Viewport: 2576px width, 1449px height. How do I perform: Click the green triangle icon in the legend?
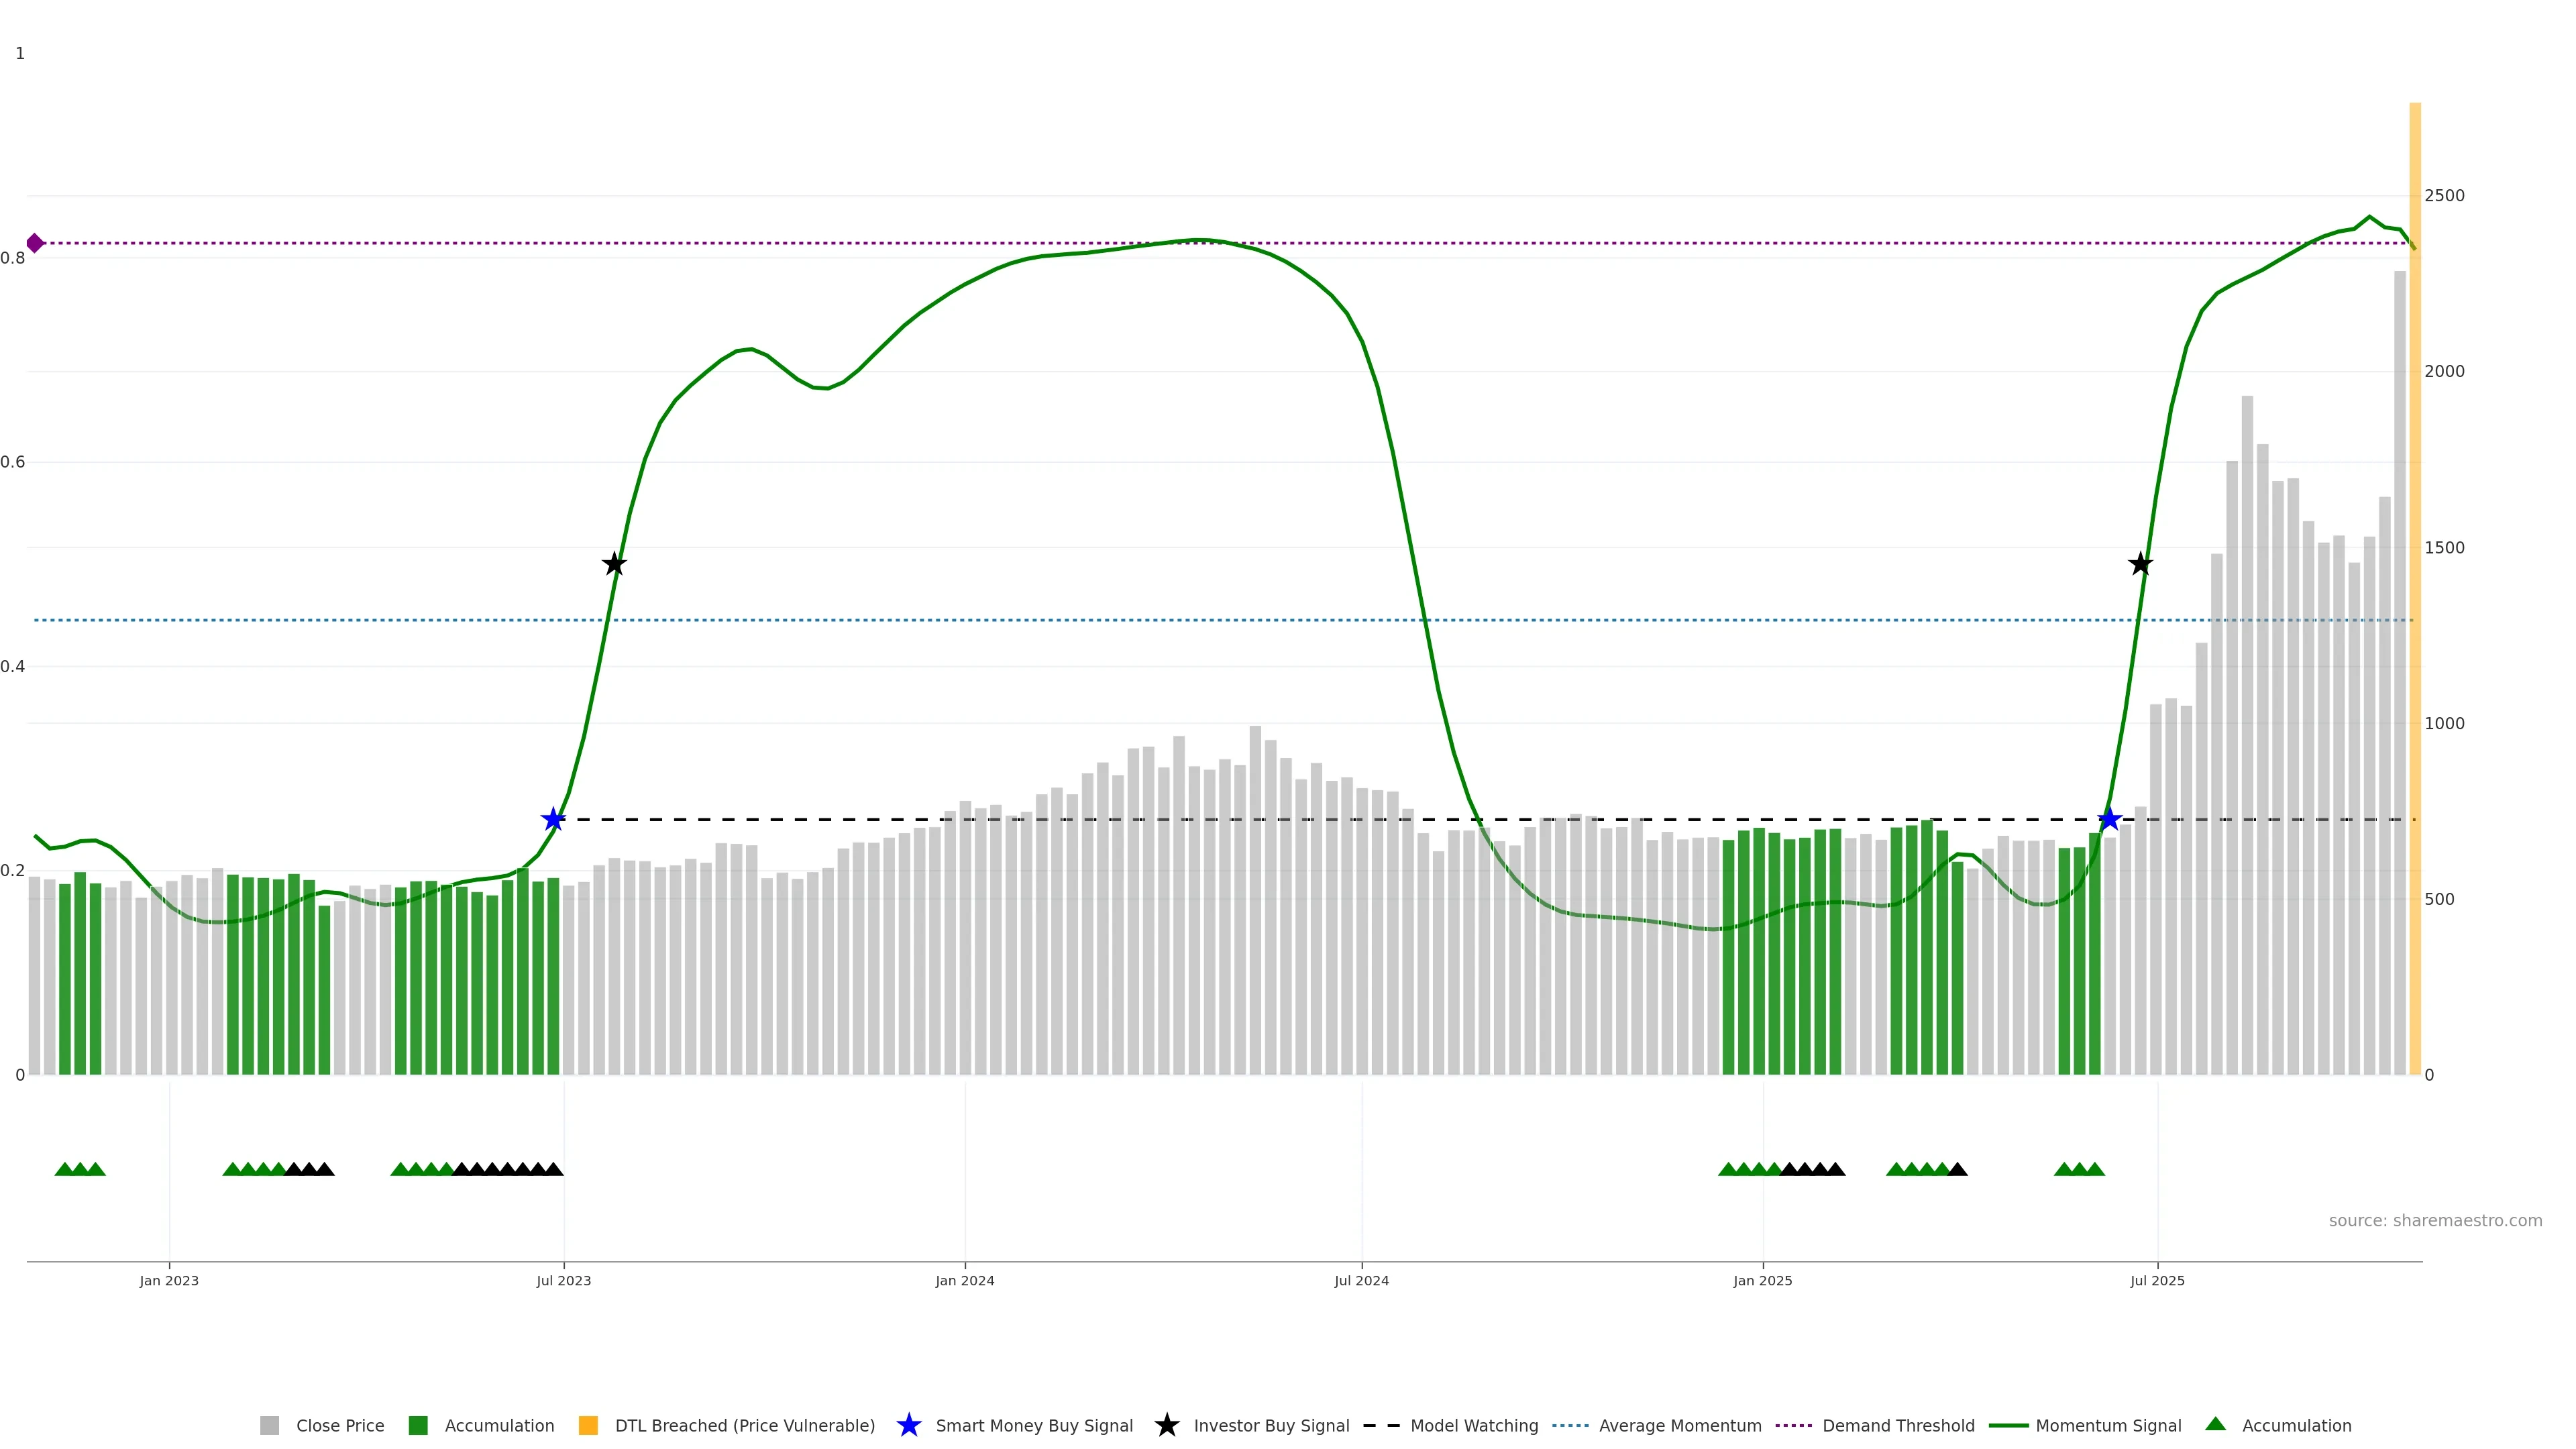tap(2215, 1424)
